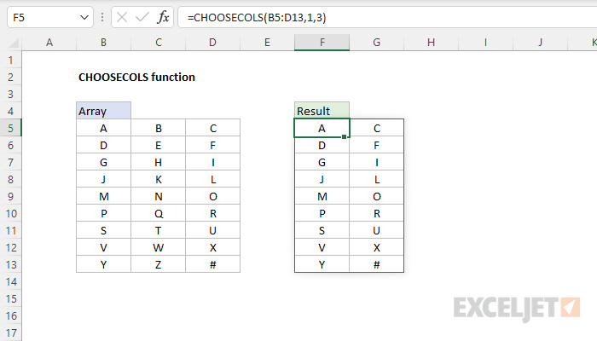The width and height of the screenshot is (597, 341).
Task: Click the fill handle on cell F5
Action: click(x=345, y=136)
